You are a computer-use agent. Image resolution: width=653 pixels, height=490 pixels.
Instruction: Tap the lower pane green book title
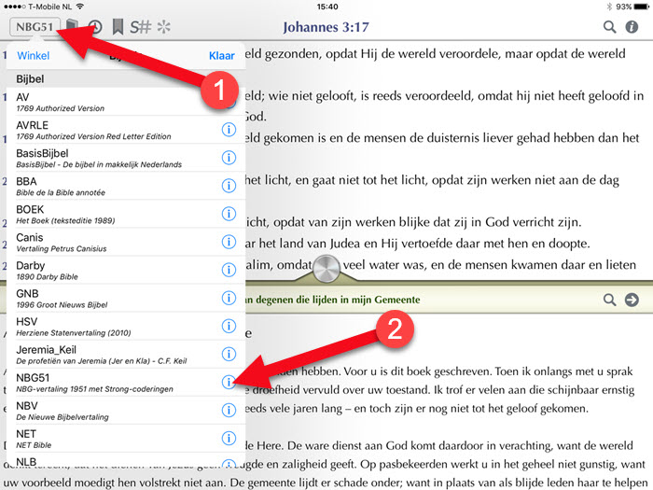[x=332, y=300]
